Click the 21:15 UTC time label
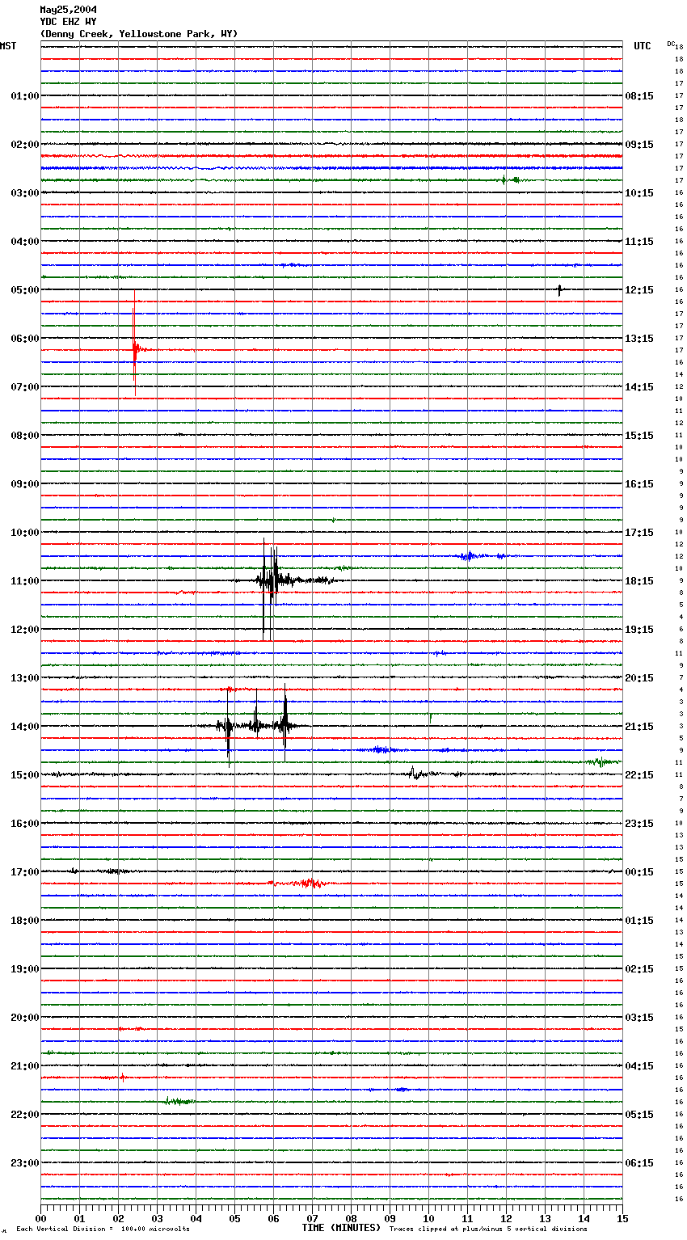The image size is (687, 1240). click(x=639, y=727)
